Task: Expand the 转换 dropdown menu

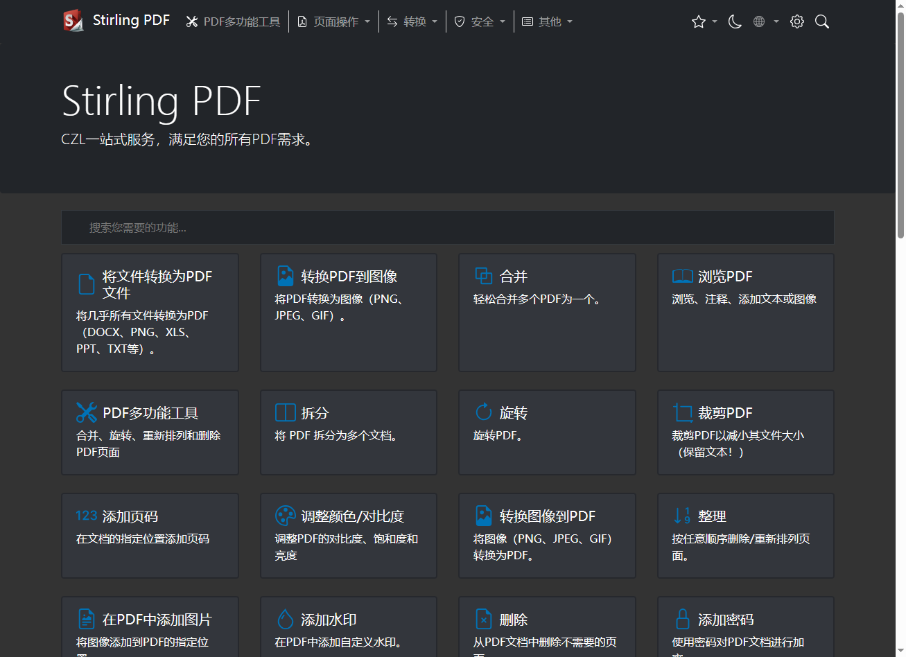Action: coord(412,21)
